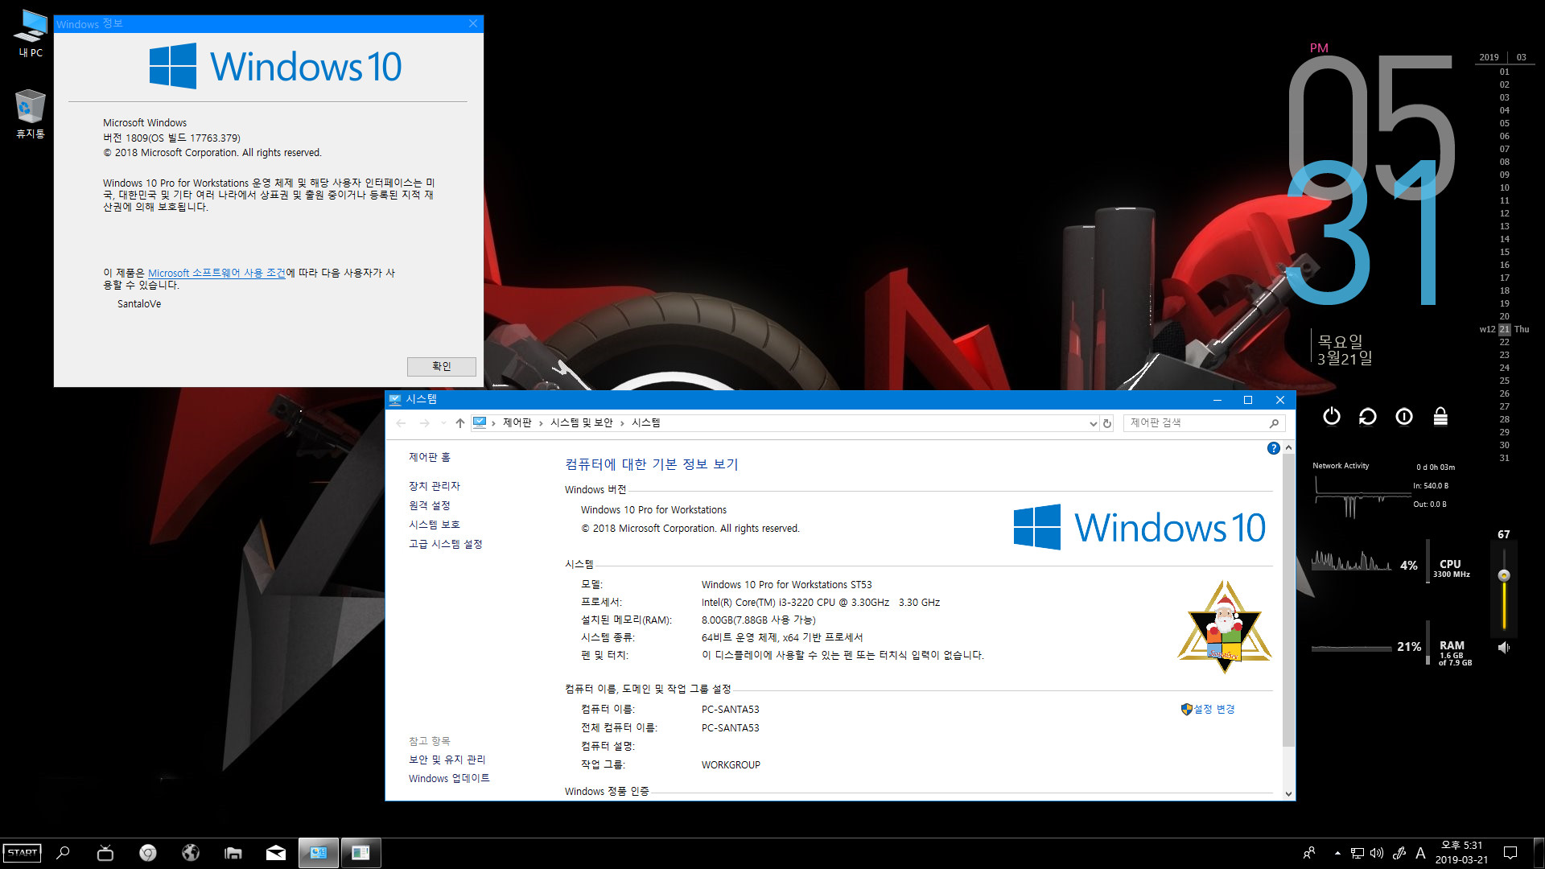Refresh the 시스템 window
Screen dimensions: 1545x869
pyautogui.click(x=1107, y=423)
